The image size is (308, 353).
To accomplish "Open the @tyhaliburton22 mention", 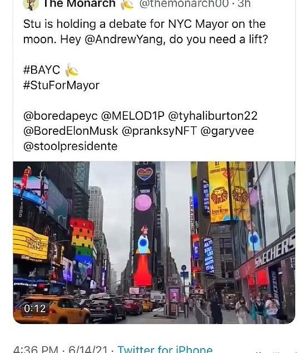I will click(213, 116).
